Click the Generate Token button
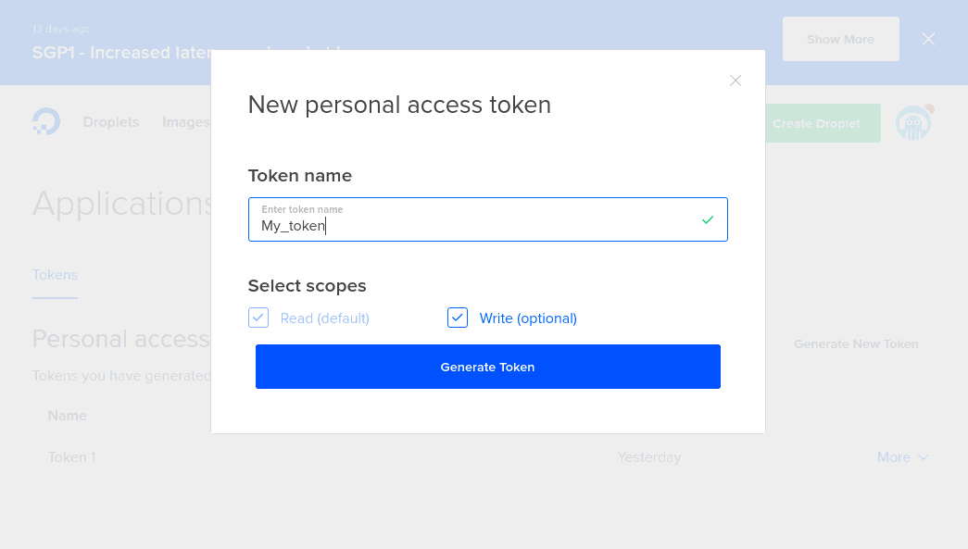Image resolution: width=968 pixels, height=549 pixels. click(x=487, y=367)
